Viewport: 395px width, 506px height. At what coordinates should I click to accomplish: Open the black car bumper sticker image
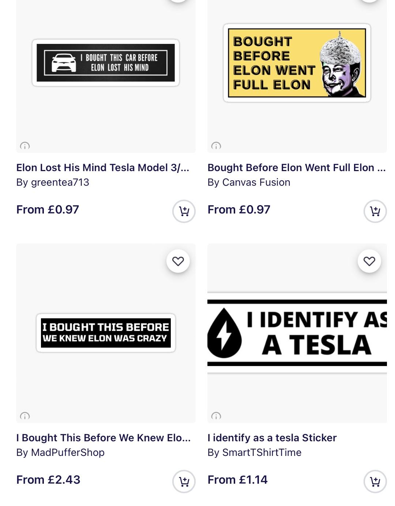point(106,63)
